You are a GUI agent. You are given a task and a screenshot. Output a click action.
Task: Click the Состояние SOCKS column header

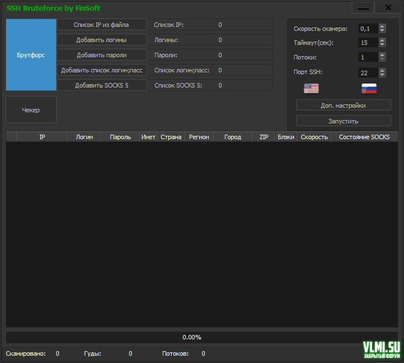[364, 137]
